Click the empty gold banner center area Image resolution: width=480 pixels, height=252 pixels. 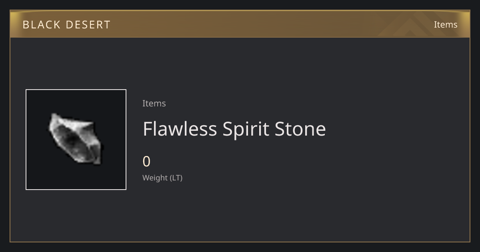click(x=240, y=24)
